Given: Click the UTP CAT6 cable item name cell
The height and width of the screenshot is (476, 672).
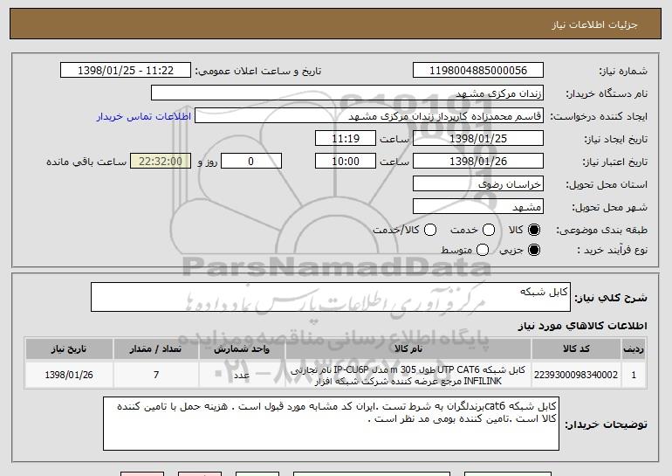Looking at the screenshot, I should click(408, 376).
